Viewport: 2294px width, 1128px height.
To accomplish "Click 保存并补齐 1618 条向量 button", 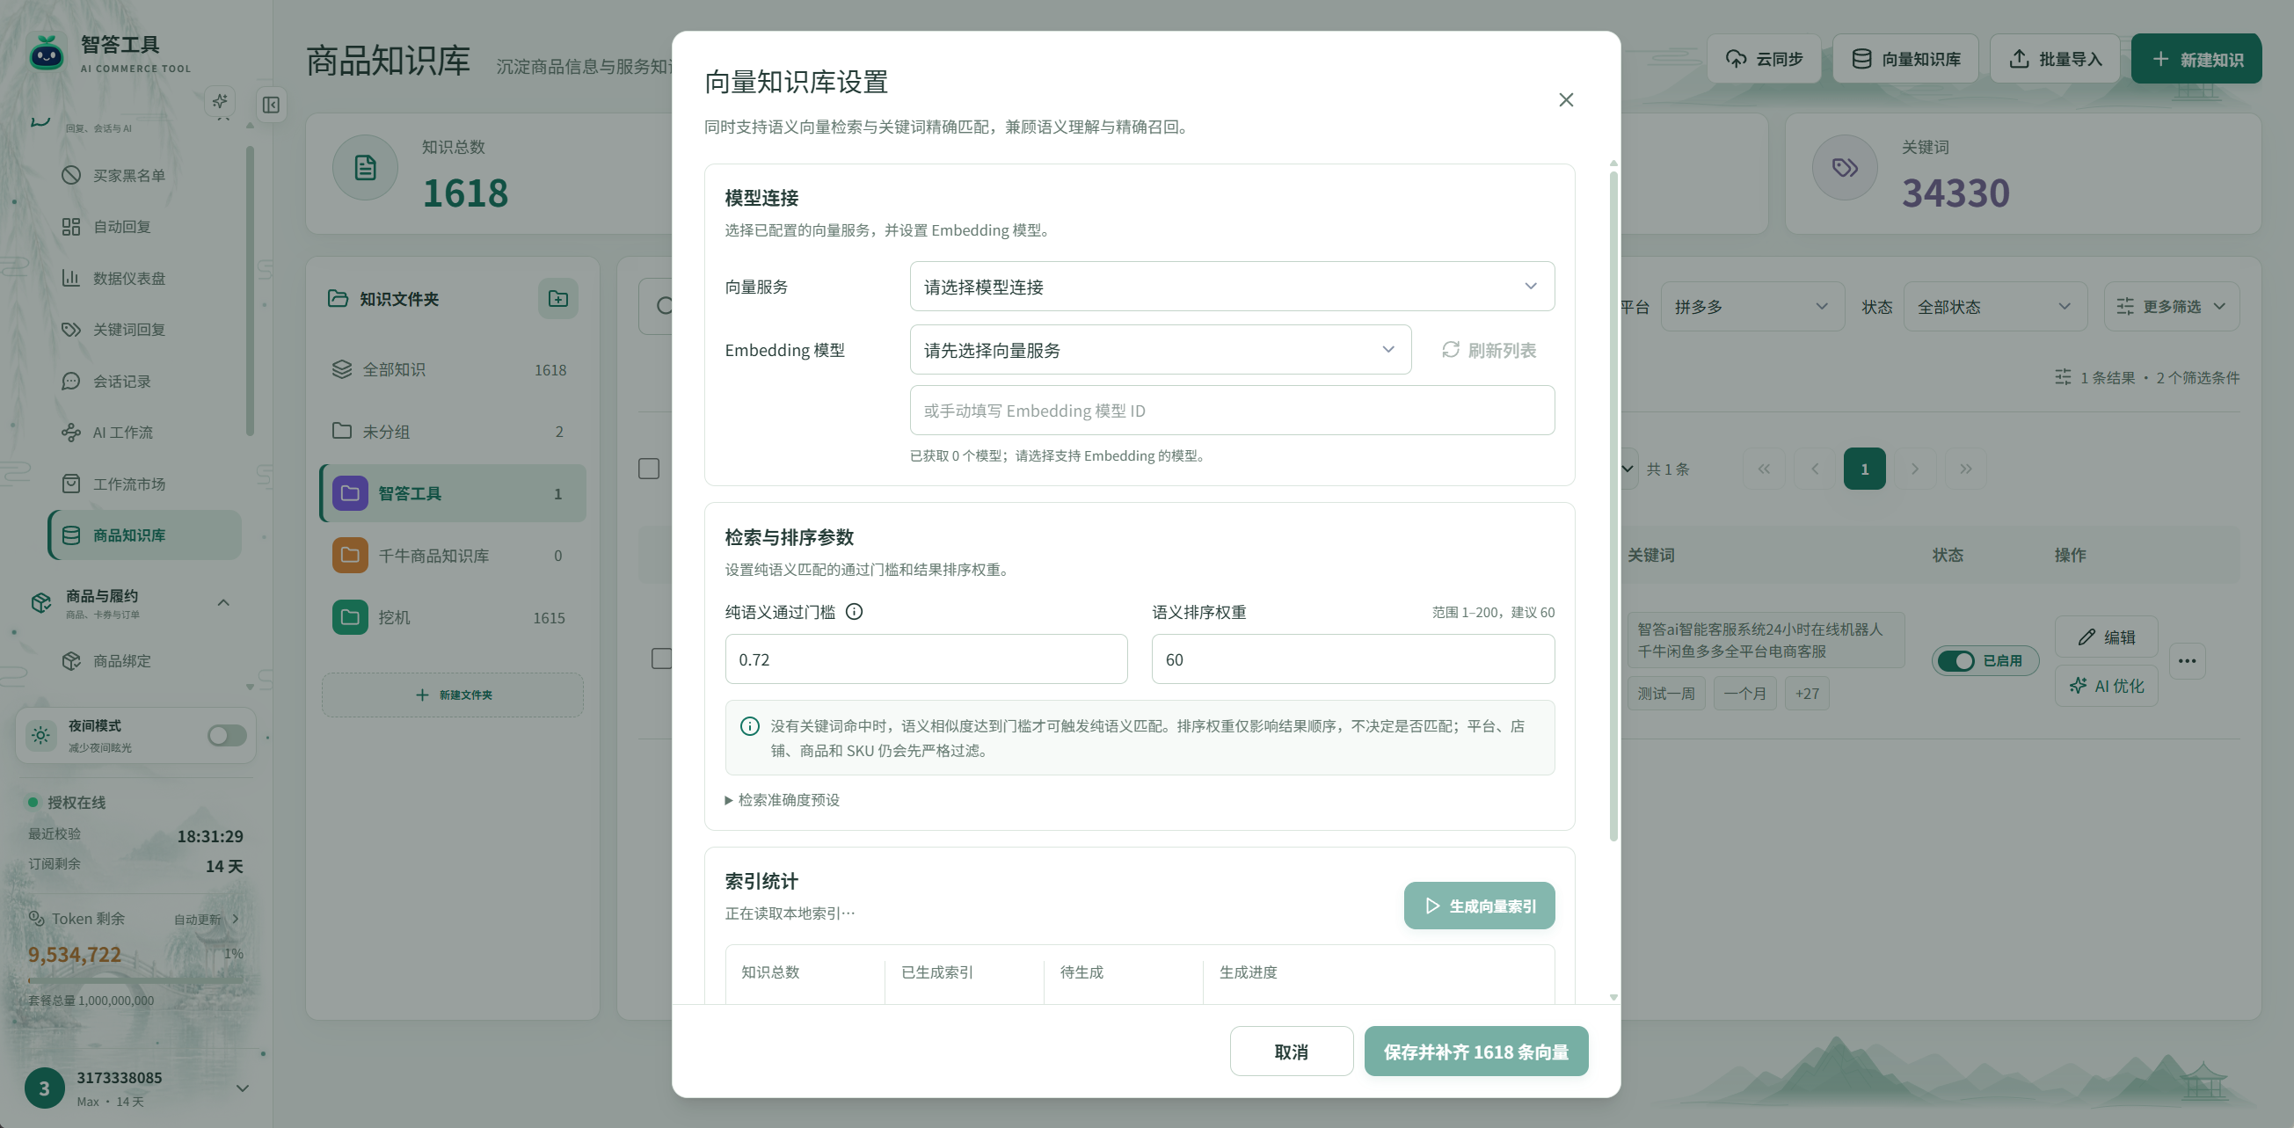I will pos(1475,1052).
